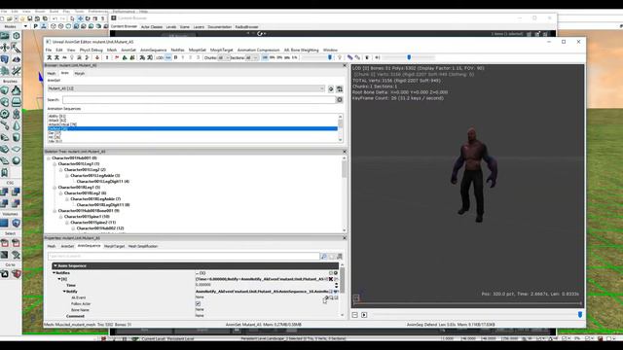Click the Search field in Browser panel

click(x=200, y=100)
